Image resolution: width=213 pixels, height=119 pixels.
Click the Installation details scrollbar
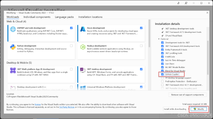click(208, 58)
